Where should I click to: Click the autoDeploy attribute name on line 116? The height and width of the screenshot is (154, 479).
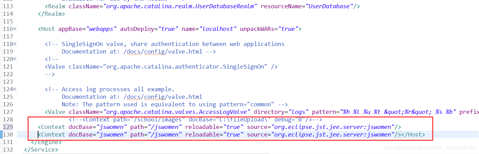[137, 29]
